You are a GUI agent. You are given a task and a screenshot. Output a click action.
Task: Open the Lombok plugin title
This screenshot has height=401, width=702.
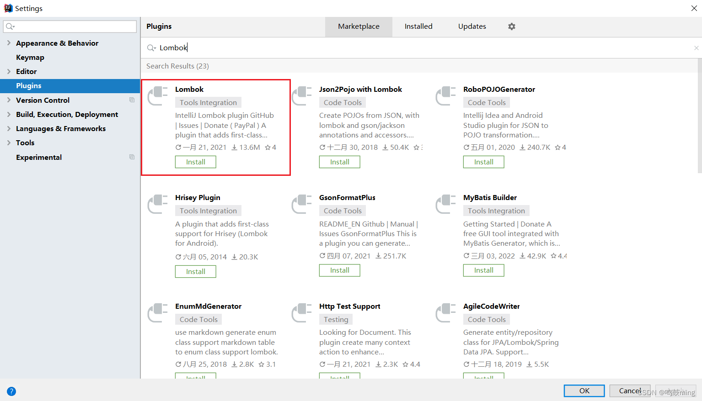tap(189, 90)
